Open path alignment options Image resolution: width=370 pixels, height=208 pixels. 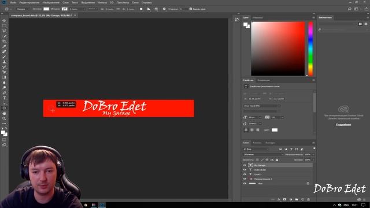coord(149,9)
